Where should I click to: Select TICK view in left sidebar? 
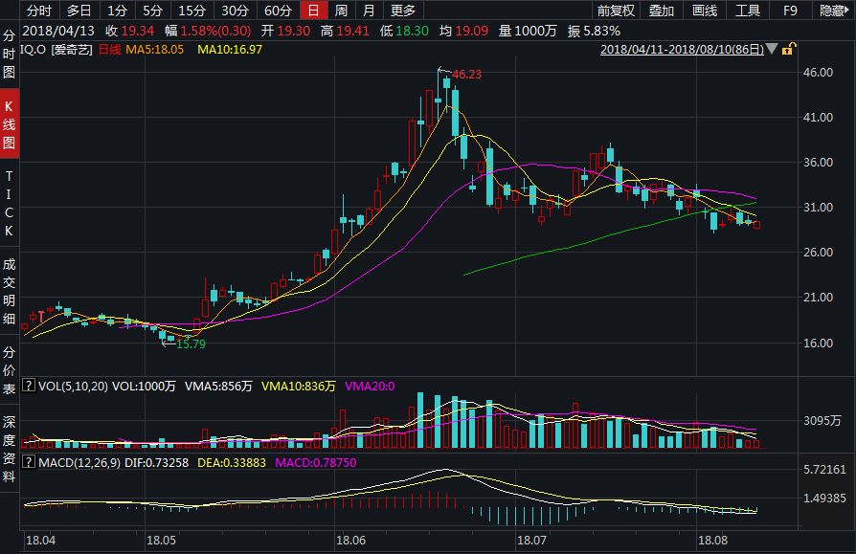click(9, 204)
